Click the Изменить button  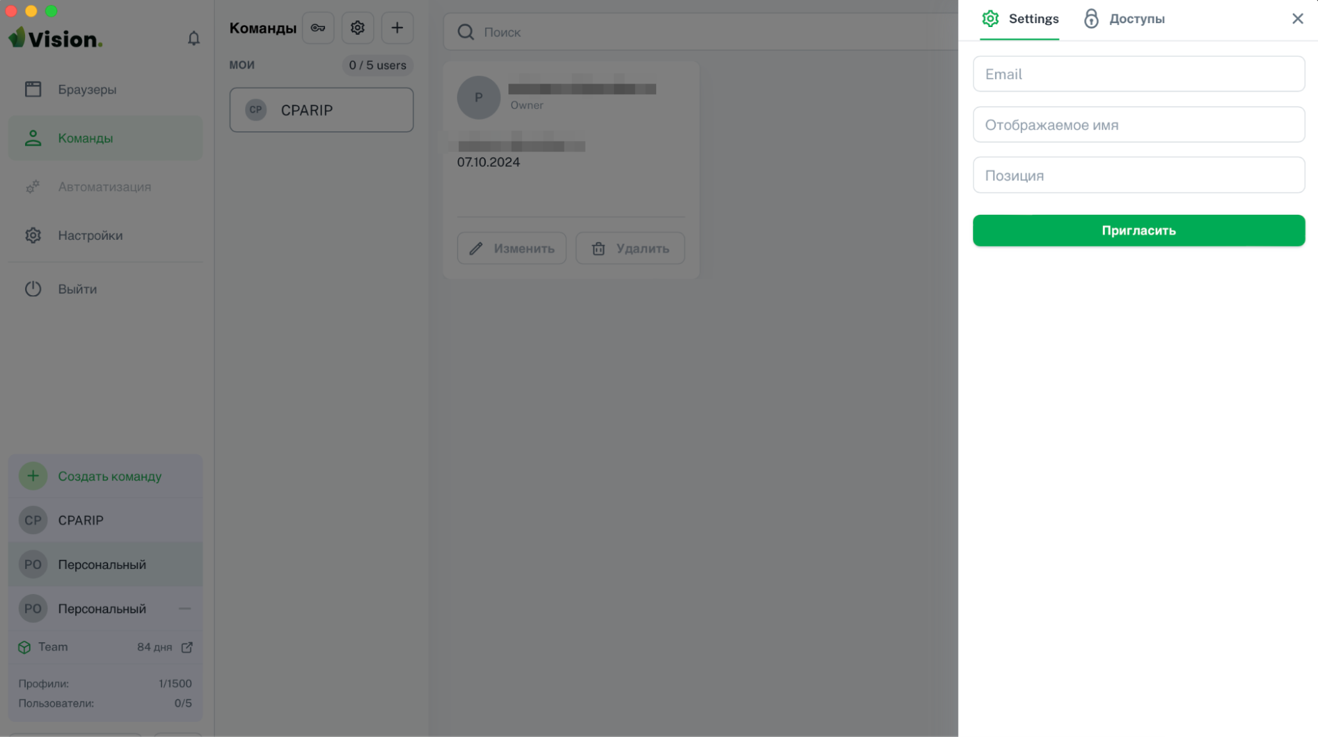click(512, 248)
